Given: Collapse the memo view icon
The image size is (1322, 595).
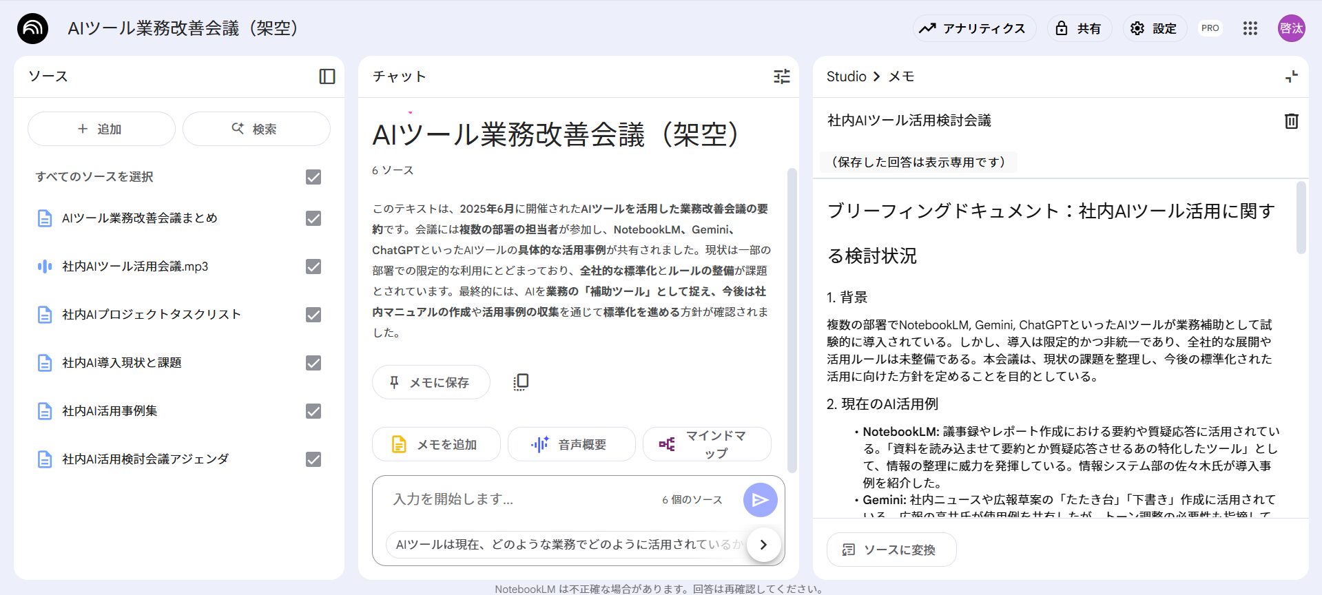Looking at the screenshot, I should coord(1292,76).
